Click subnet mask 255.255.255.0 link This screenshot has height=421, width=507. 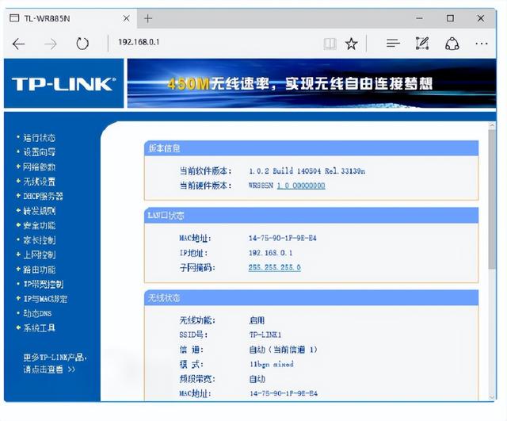click(x=275, y=267)
